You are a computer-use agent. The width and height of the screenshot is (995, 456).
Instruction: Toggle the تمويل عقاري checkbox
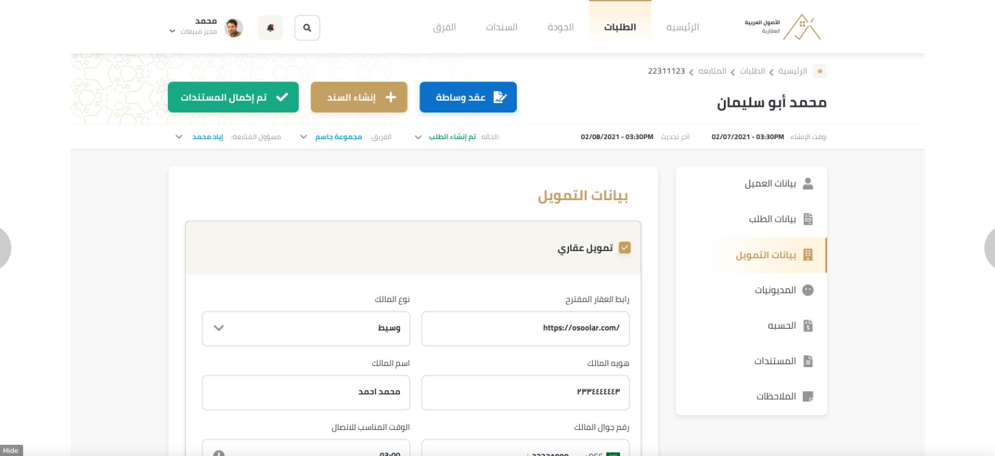pyautogui.click(x=625, y=248)
